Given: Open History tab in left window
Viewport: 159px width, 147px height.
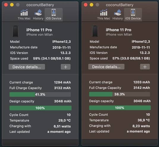Looking at the screenshot, I should (38, 15).
